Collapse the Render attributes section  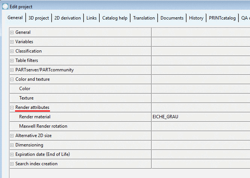click(x=12, y=108)
